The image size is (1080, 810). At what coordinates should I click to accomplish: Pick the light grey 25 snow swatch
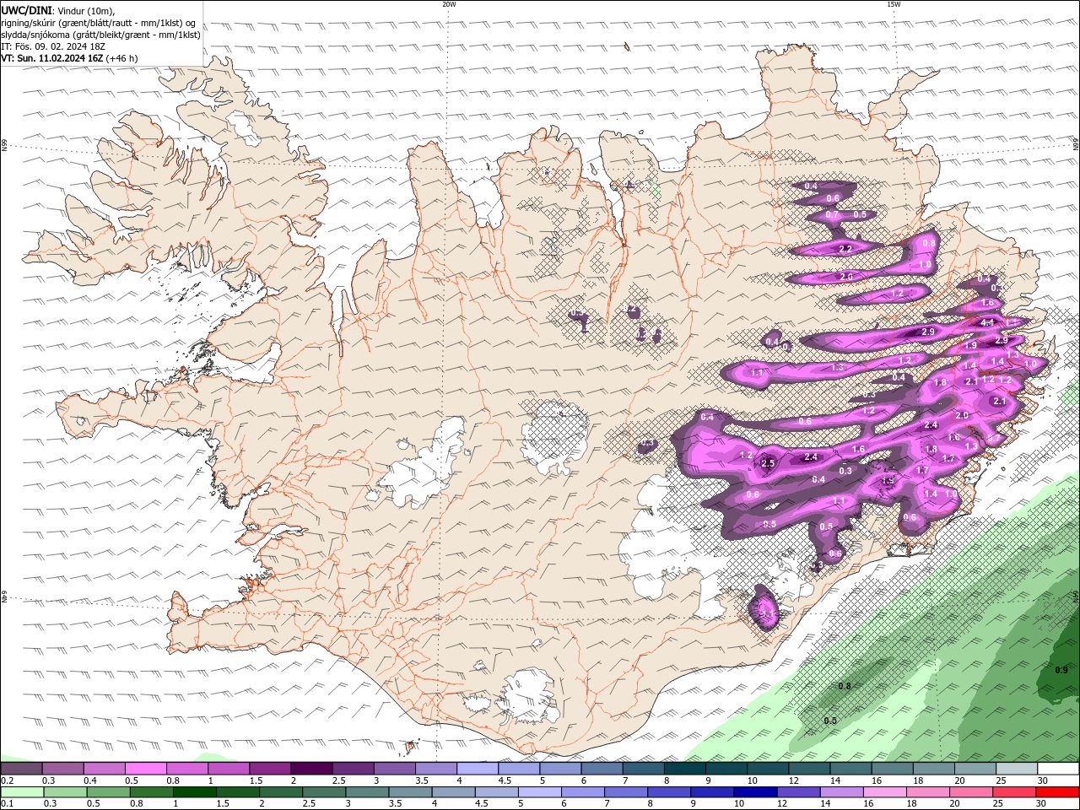1015,769
